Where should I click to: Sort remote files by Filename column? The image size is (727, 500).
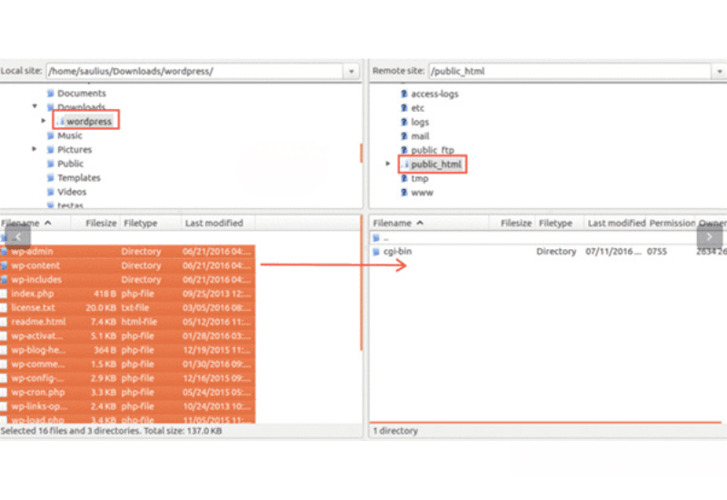[x=429, y=223]
